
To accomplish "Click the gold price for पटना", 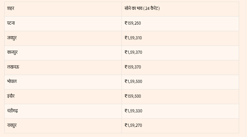I will coord(133,23).
